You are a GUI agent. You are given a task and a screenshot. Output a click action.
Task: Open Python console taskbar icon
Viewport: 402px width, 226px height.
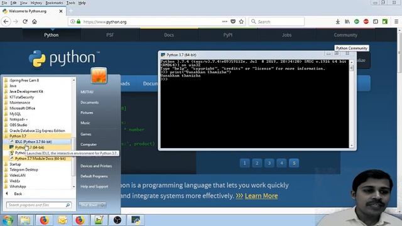136,220
